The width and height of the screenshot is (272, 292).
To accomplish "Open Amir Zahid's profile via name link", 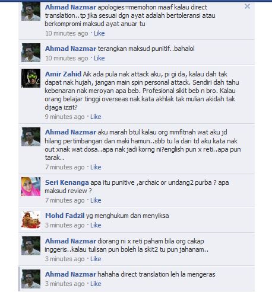I will click(63, 74).
